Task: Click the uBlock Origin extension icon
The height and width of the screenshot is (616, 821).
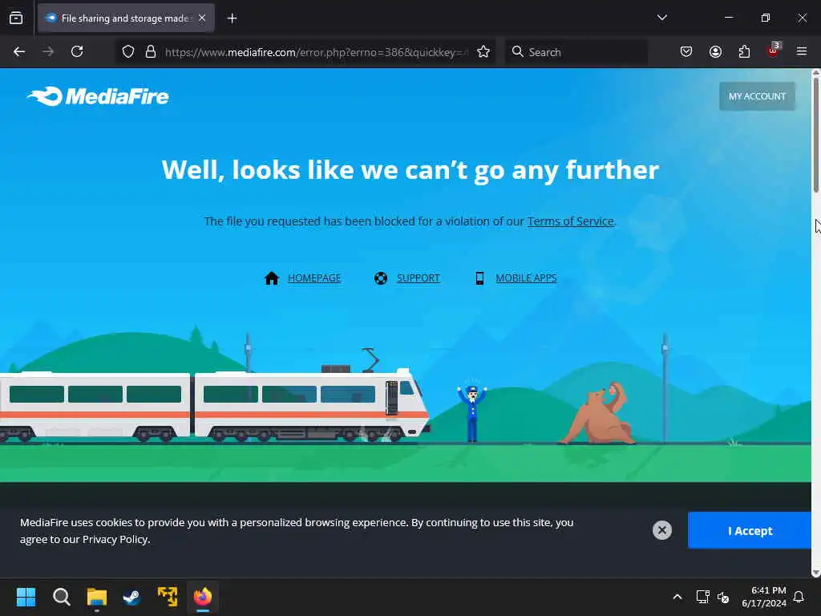Action: [x=773, y=51]
